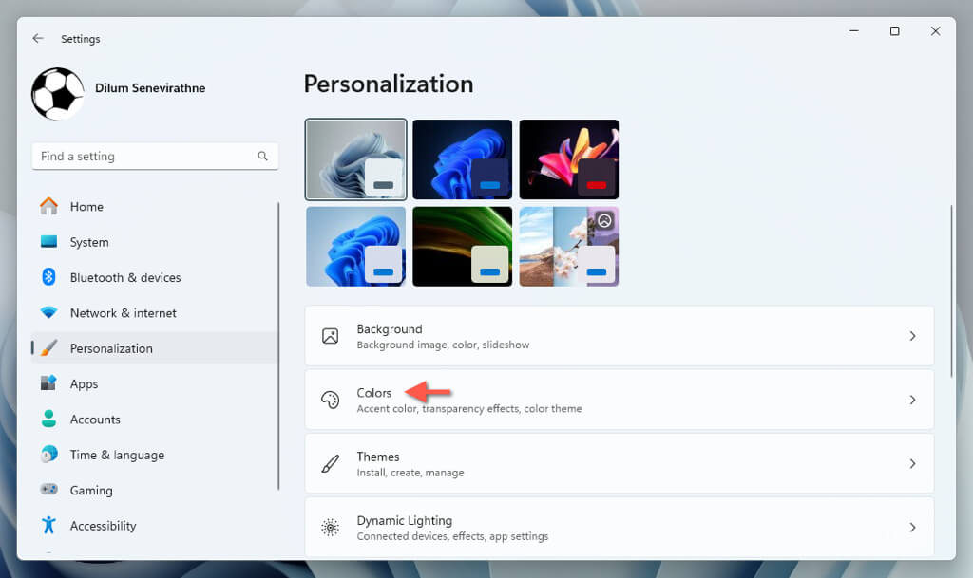This screenshot has height=578, width=973.
Task: Open Background image settings
Action: pos(620,336)
